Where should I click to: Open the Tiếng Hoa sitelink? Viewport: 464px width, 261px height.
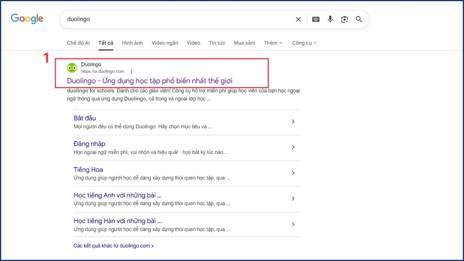(88, 169)
